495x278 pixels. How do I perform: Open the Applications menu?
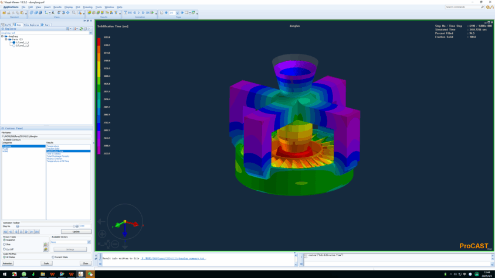pyautogui.click(x=11, y=7)
